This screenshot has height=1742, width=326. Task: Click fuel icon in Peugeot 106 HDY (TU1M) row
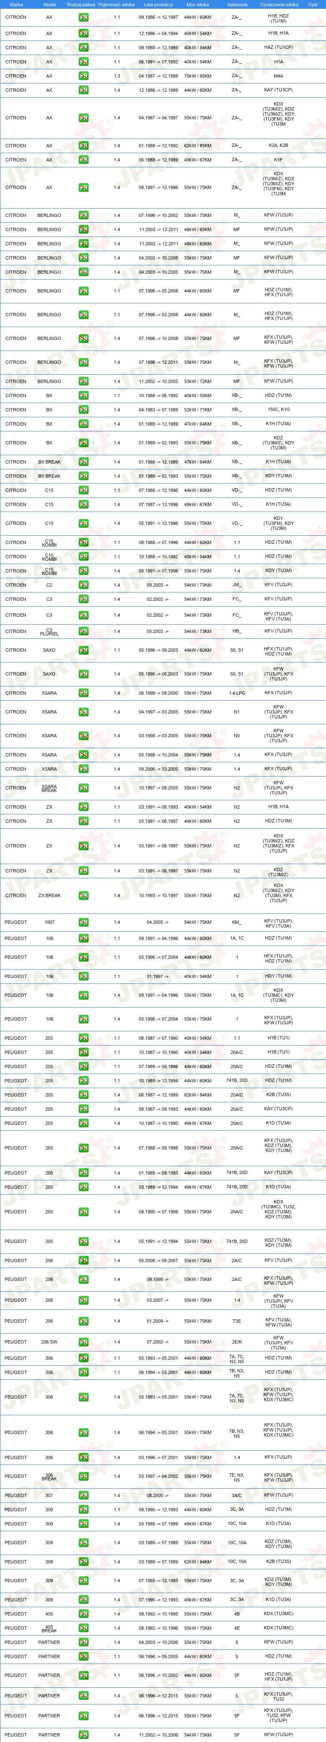[83, 976]
